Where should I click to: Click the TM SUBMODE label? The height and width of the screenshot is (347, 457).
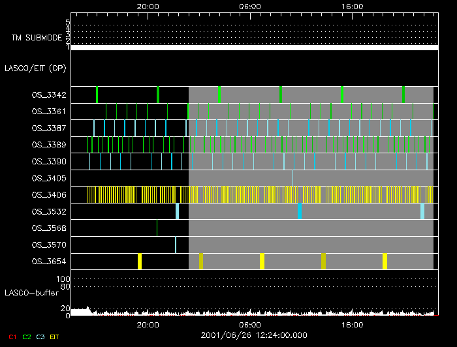[37, 38]
